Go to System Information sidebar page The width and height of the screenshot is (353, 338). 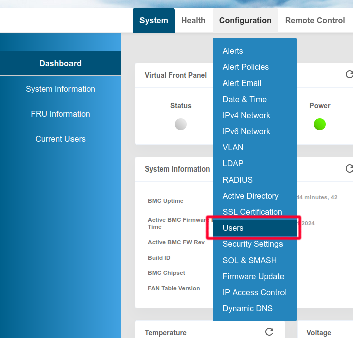(60, 89)
